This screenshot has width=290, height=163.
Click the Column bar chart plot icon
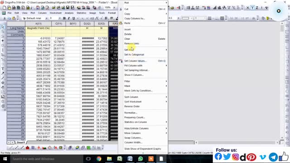[28, 148]
